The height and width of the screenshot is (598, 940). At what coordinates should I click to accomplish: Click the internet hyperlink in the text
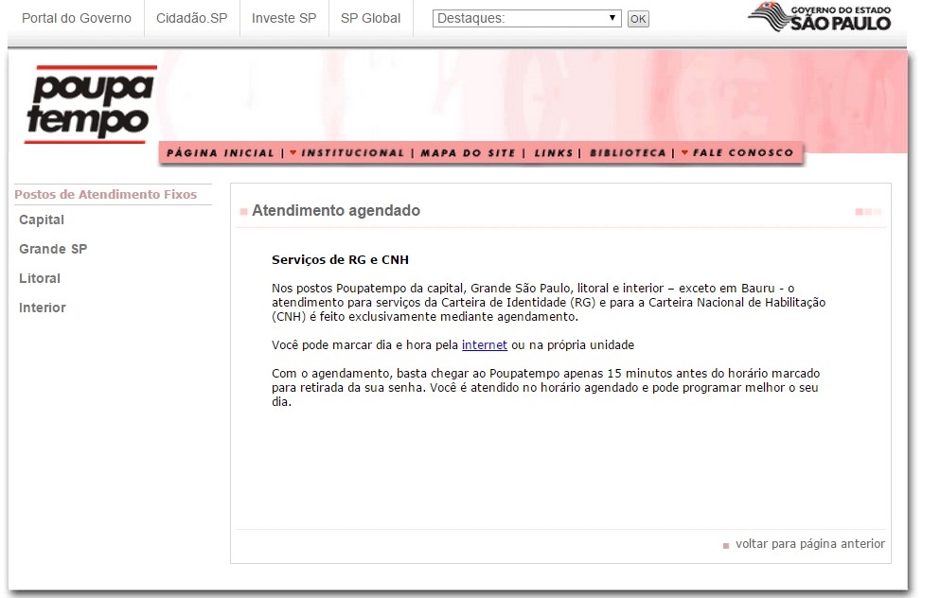point(484,345)
